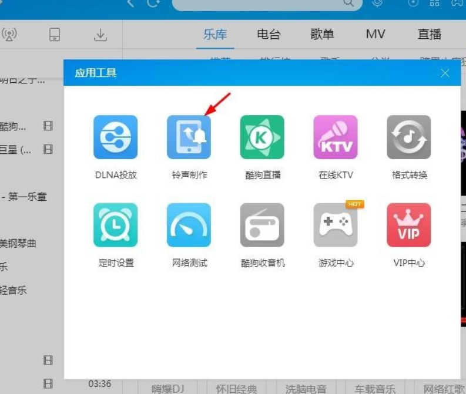The height and width of the screenshot is (394, 466).
Task: Switch to the MV tab
Action: (376, 34)
